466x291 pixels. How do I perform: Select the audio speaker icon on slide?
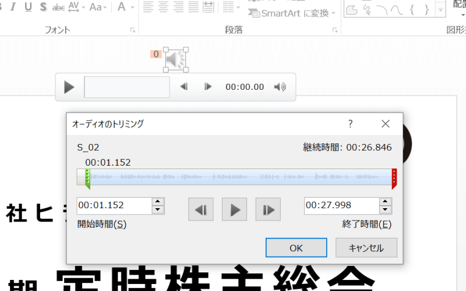coord(176,60)
